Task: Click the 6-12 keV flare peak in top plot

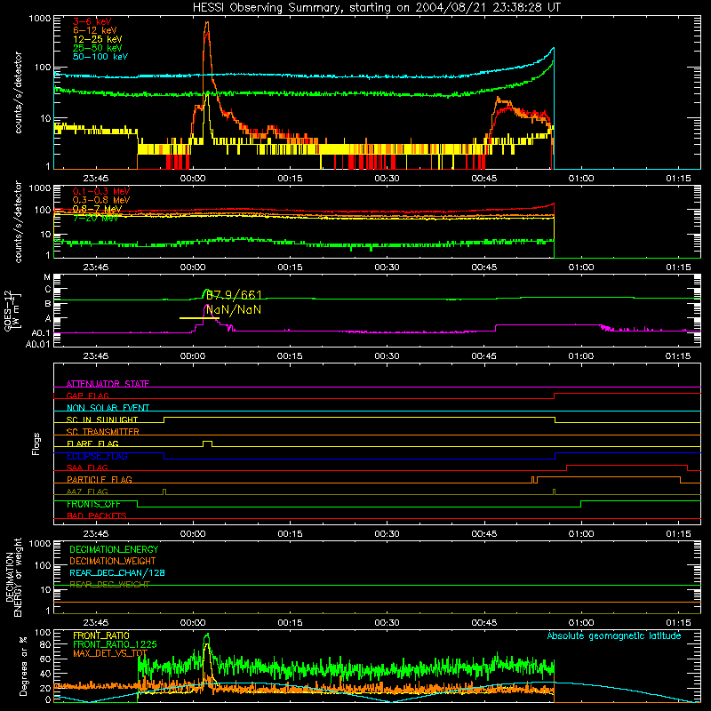Action: coord(207,23)
